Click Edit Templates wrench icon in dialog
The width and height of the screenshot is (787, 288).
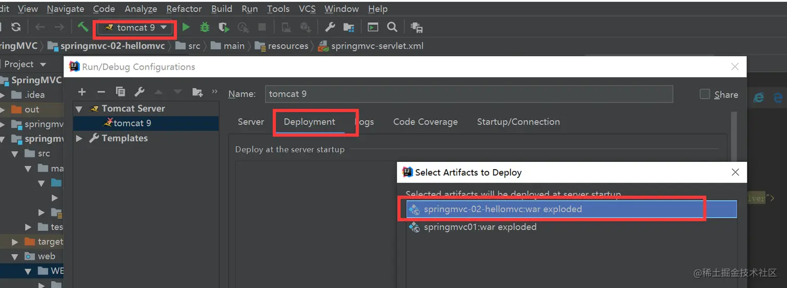(139, 92)
